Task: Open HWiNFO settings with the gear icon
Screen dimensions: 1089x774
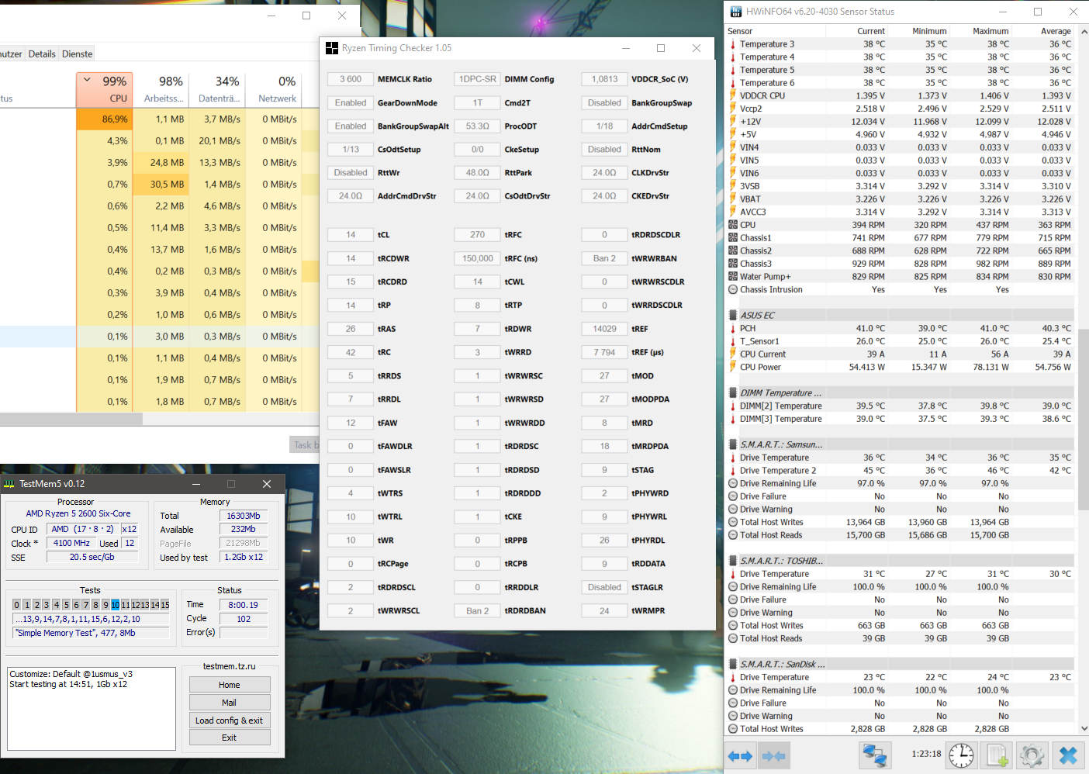Action: click(1031, 755)
